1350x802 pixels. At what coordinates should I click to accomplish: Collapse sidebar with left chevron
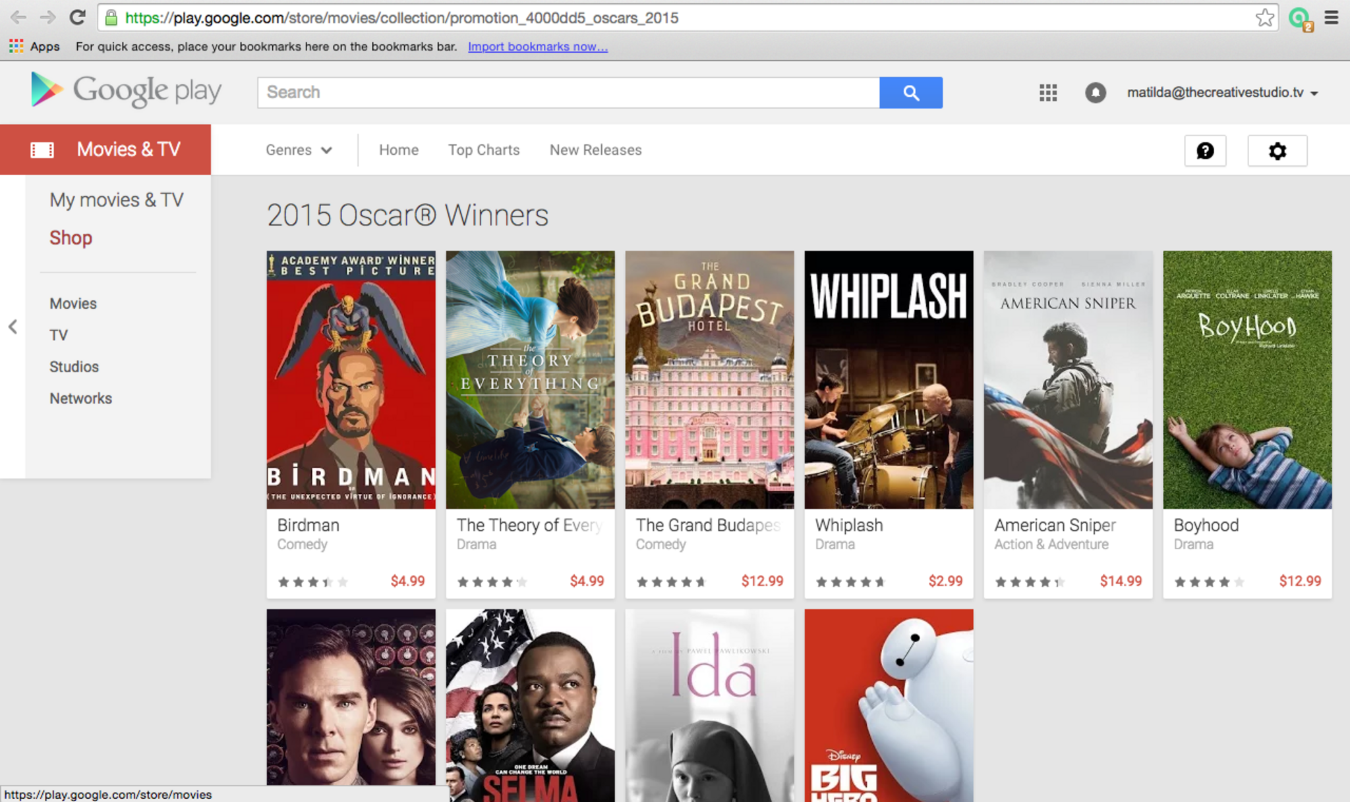click(13, 327)
